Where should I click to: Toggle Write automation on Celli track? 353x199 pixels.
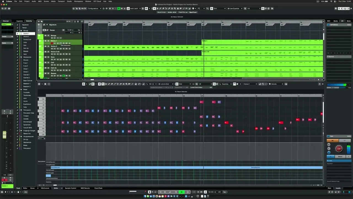click(66, 65)
